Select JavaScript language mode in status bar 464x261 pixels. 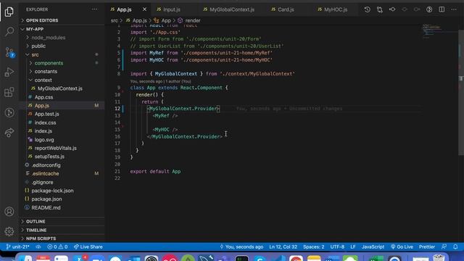[373, 246]
